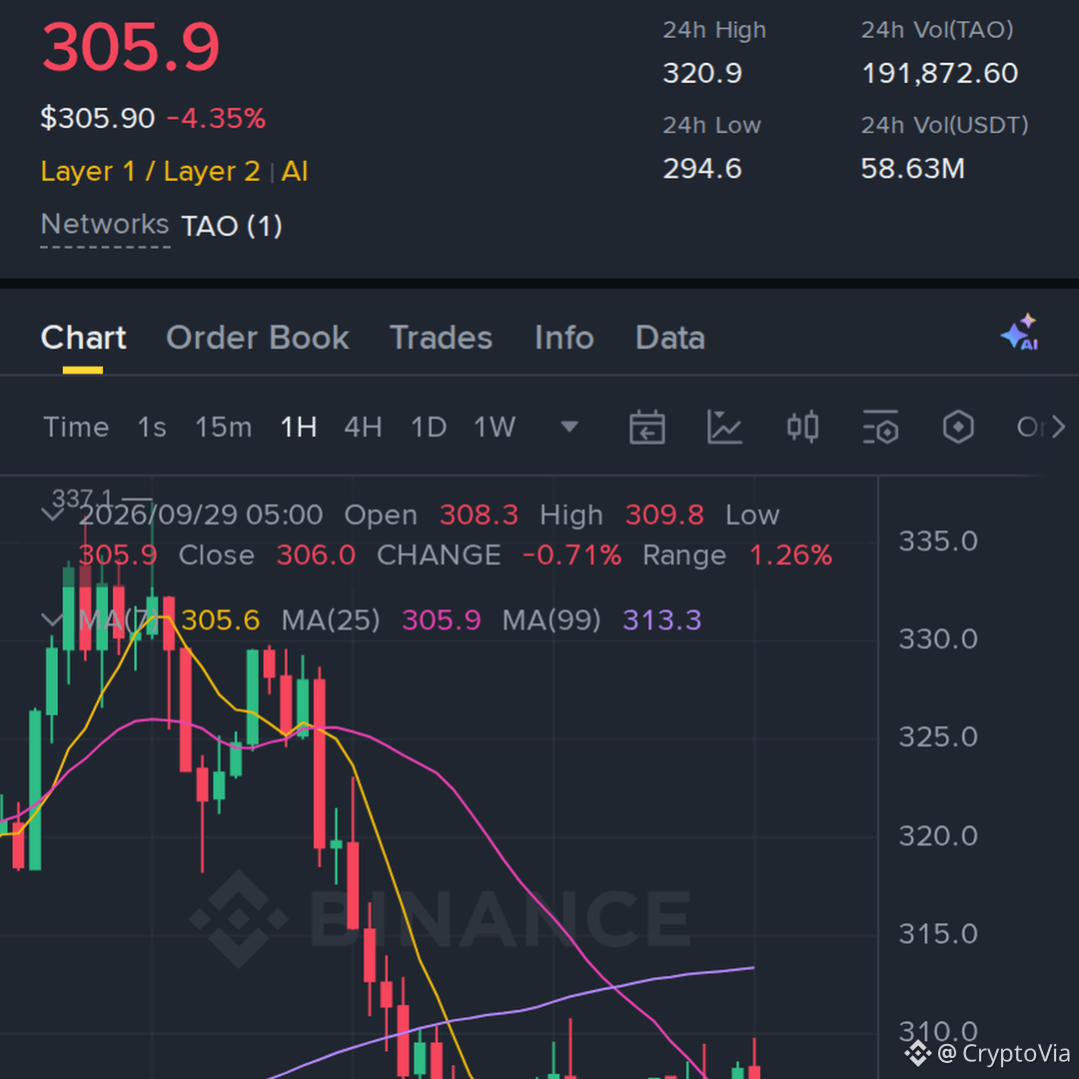Click the 320.0 level on price axis
1079x1079 pixels.
click(x=938, y=835)
